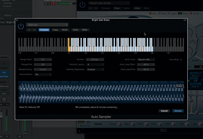Click Compare in ES2 window header
Image resolution: width=203 pixels, height=139 pixels.
click(x=106, y=8)
